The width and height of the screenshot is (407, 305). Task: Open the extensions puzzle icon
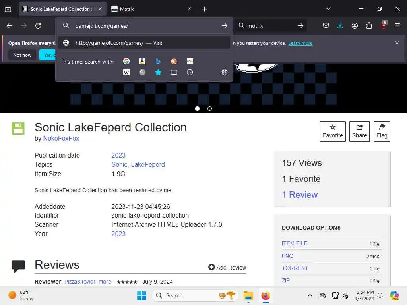pyautogui.click(x=369, y=26)
